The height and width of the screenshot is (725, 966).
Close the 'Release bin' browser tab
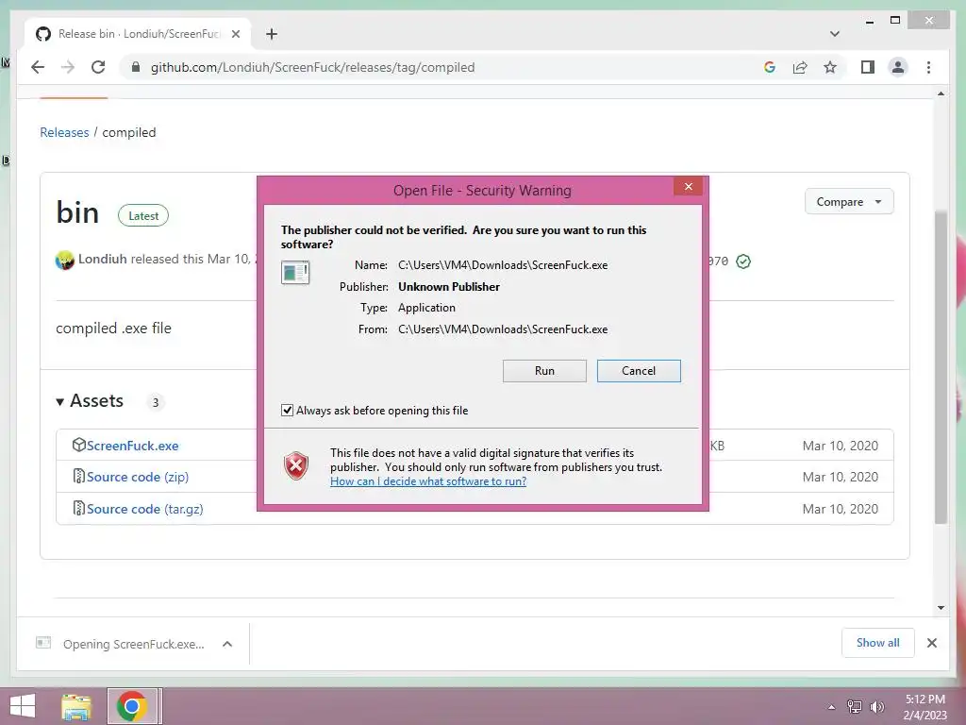(x=235, y=34)
